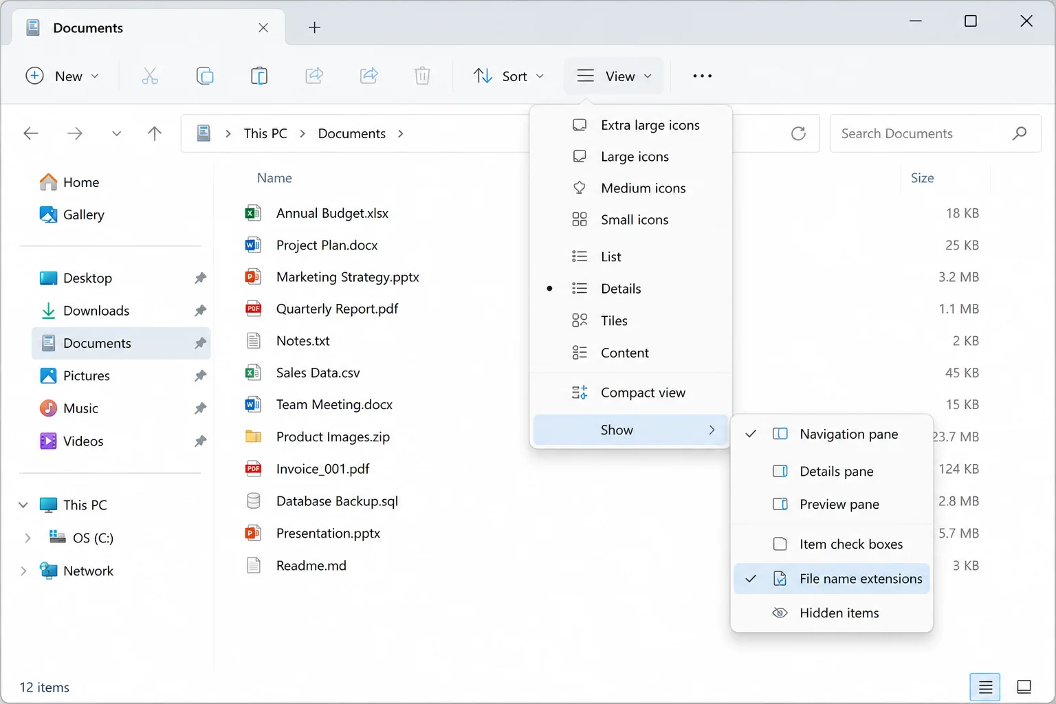Go up one folder level arrow
Screen dimensions: 1056x704
[155, 133]
